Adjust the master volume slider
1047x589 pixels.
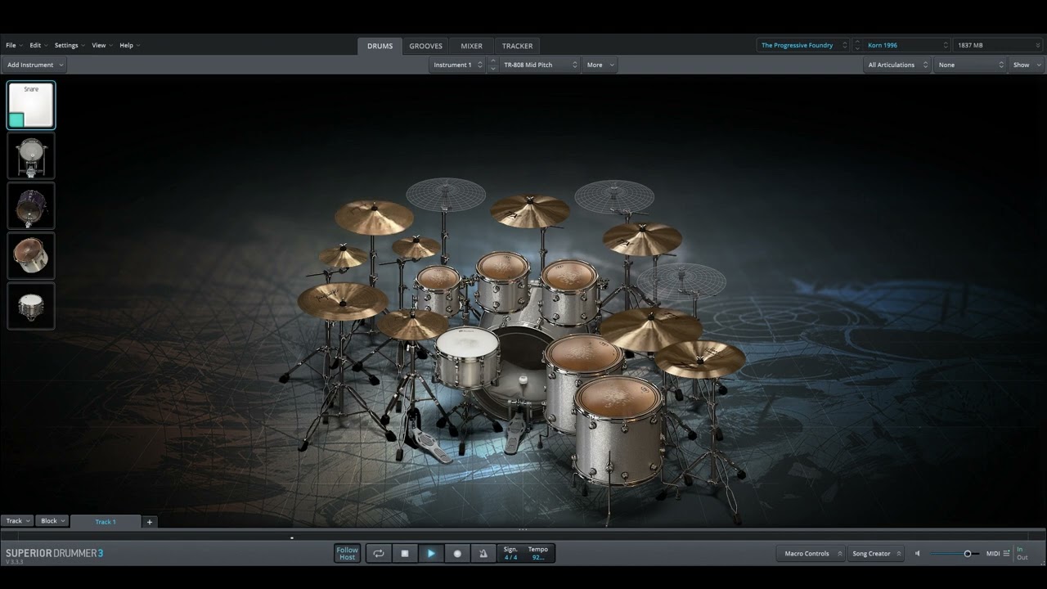955,554
